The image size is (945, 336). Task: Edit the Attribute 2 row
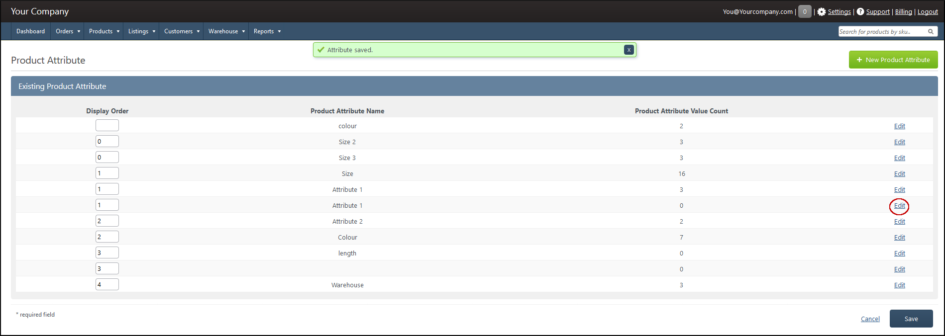[x=899, y=221]
